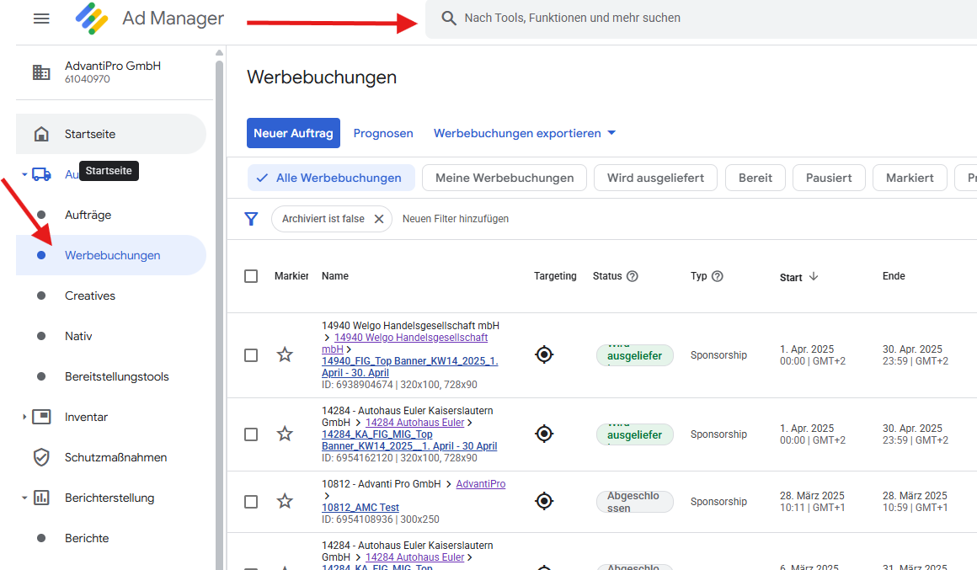Select the Meine Werbebuchungen tab
This screenshot has height=570, width=977.
tap(504, 178)
